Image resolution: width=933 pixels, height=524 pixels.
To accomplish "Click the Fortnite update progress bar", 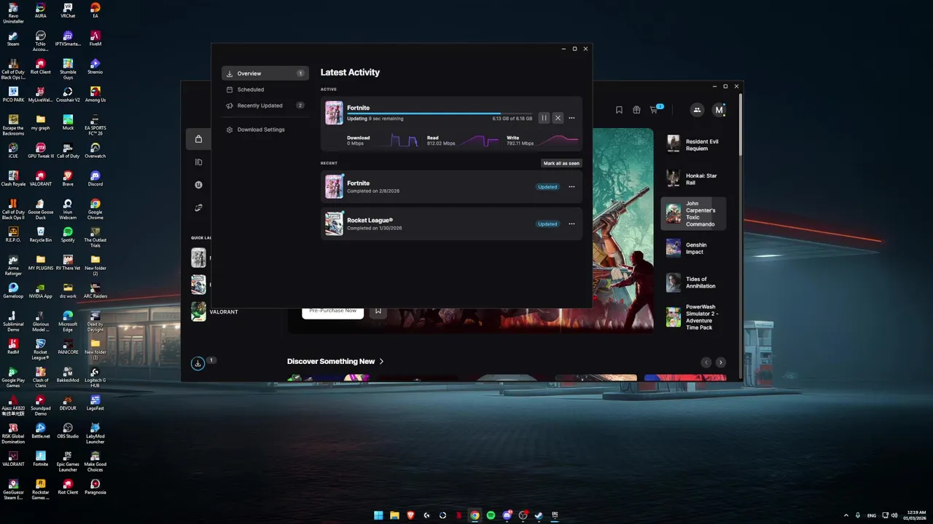I will click(x=440, y=113).
